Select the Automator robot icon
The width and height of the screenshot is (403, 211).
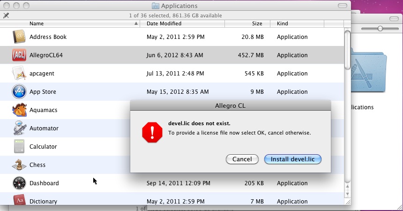coord(19,128)
